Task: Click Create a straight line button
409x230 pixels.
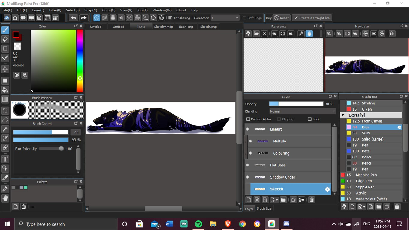Action: [x=312, y=18]
